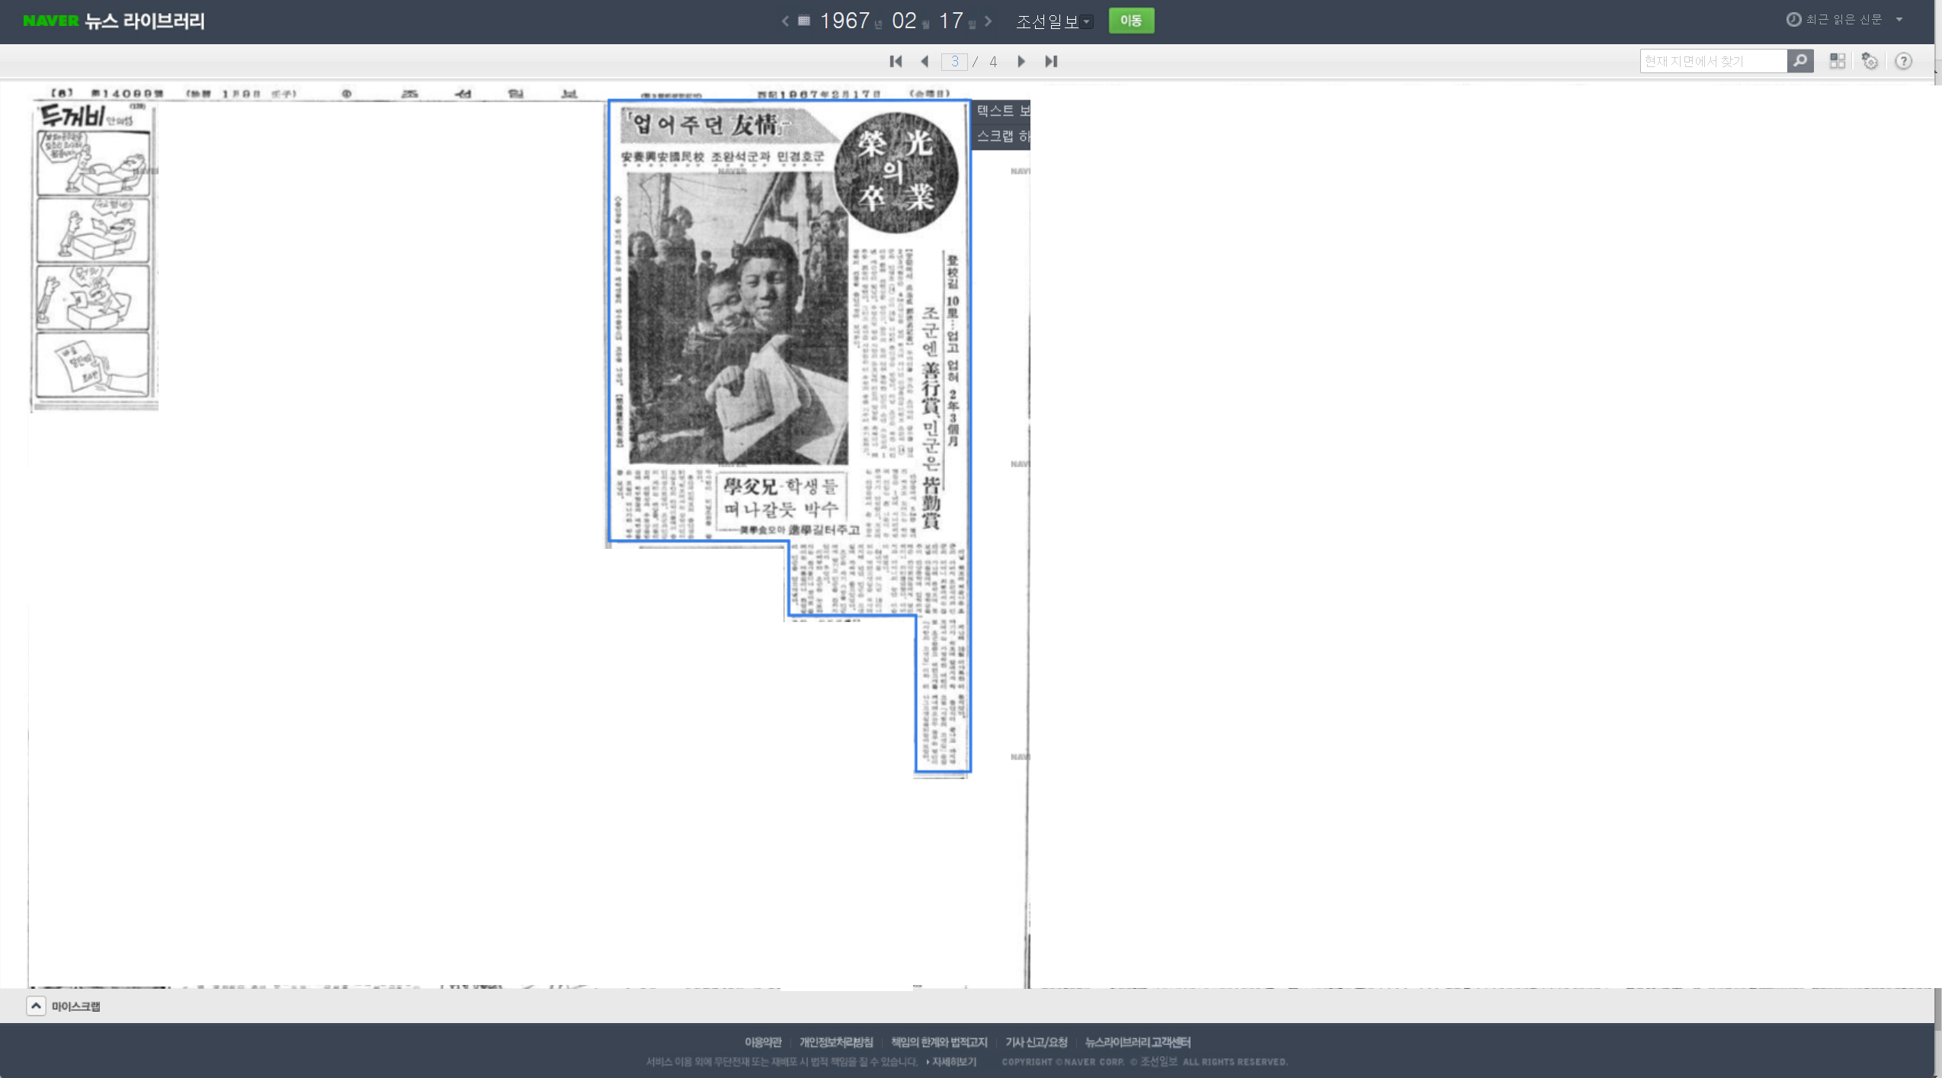Click the search magnifier icon
Screen dimensions: 1942x1078
[1799, 60]
